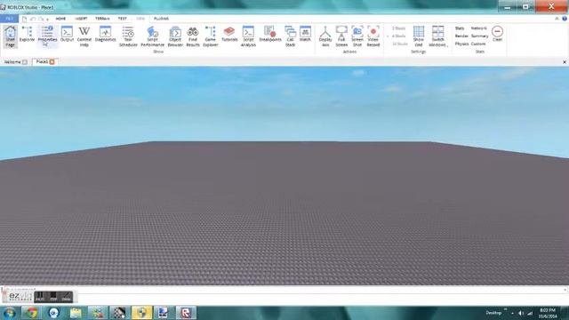Image resolution: width=569 pixels, height=320 pixels.
Task: Toggle Custom stats
Action: [x=478, y=44]
